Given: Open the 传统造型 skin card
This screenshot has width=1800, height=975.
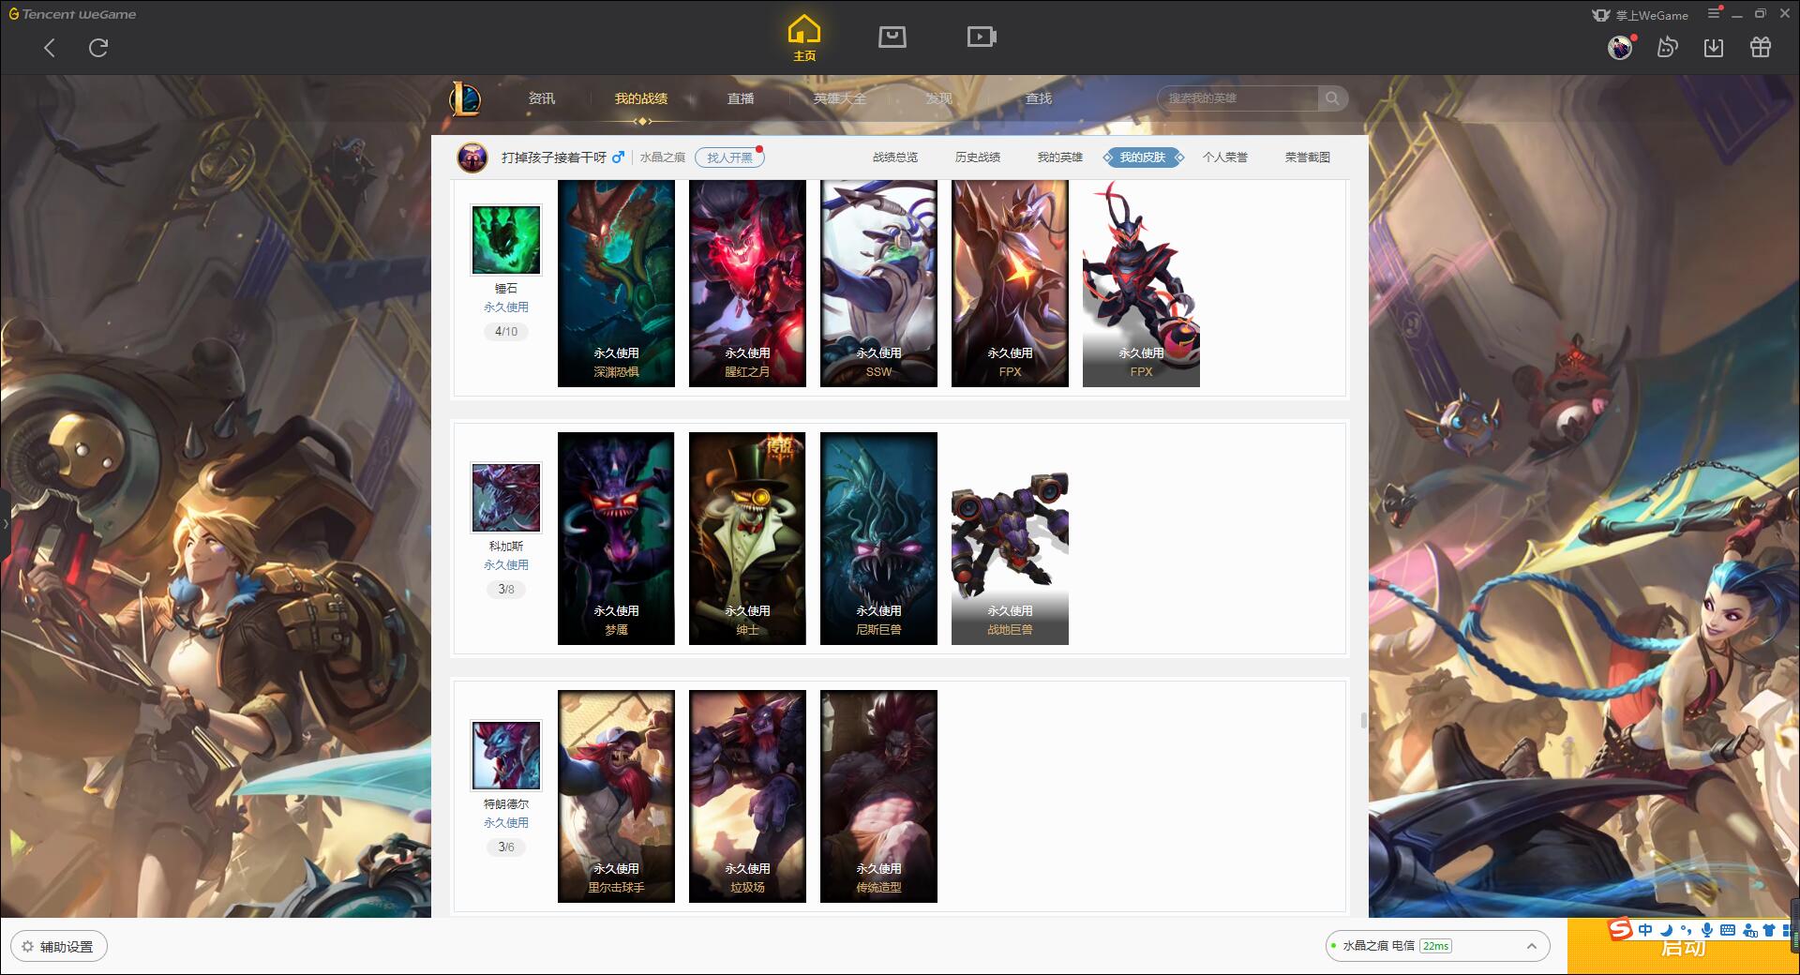Looking at the screenshot, I should click(x=878, y=796).
